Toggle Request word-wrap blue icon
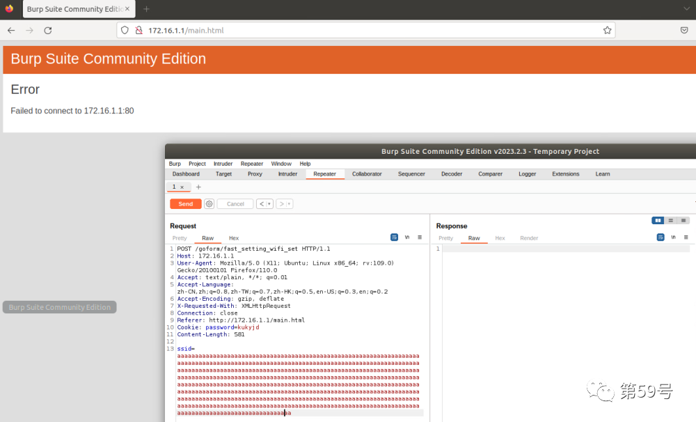This screenshot has width=696, height=422. 394,237
